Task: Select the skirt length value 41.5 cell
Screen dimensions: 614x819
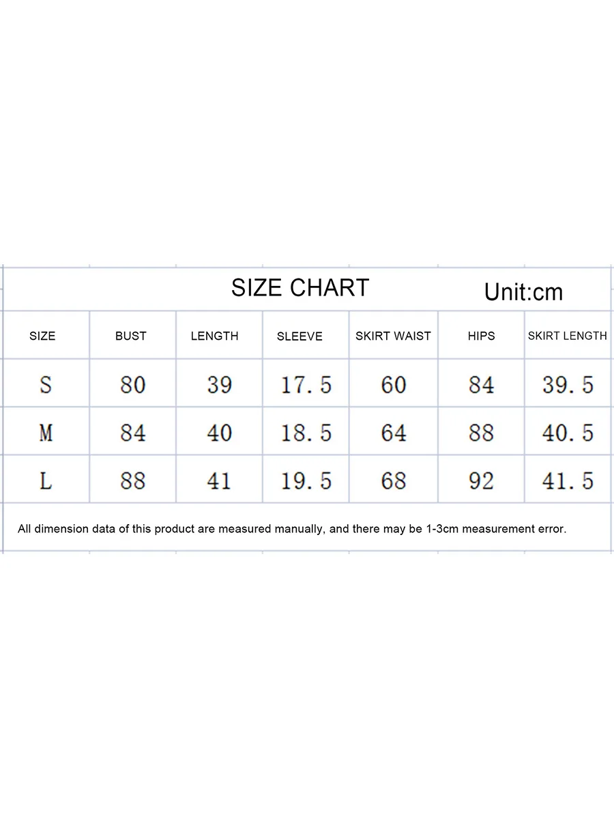Action: tap(568, 481)
